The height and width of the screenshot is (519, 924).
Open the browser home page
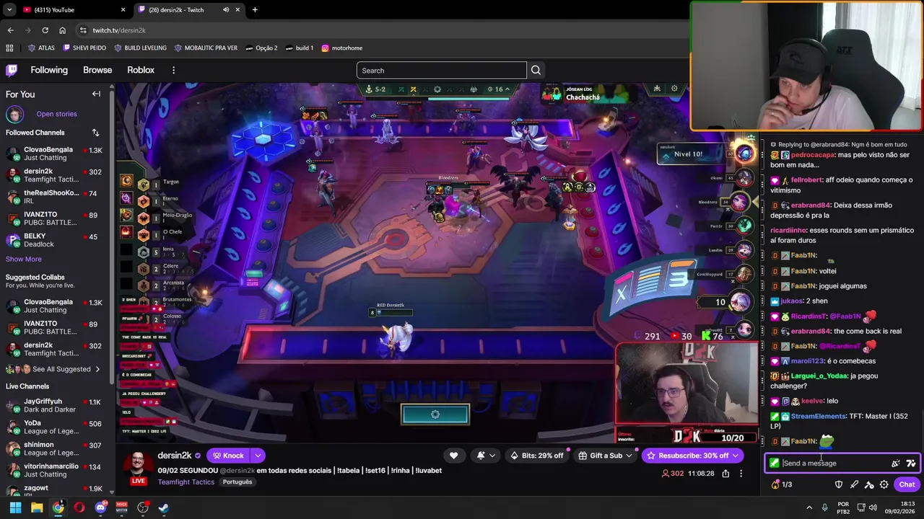pyautogui.click(x=62, y=30)
